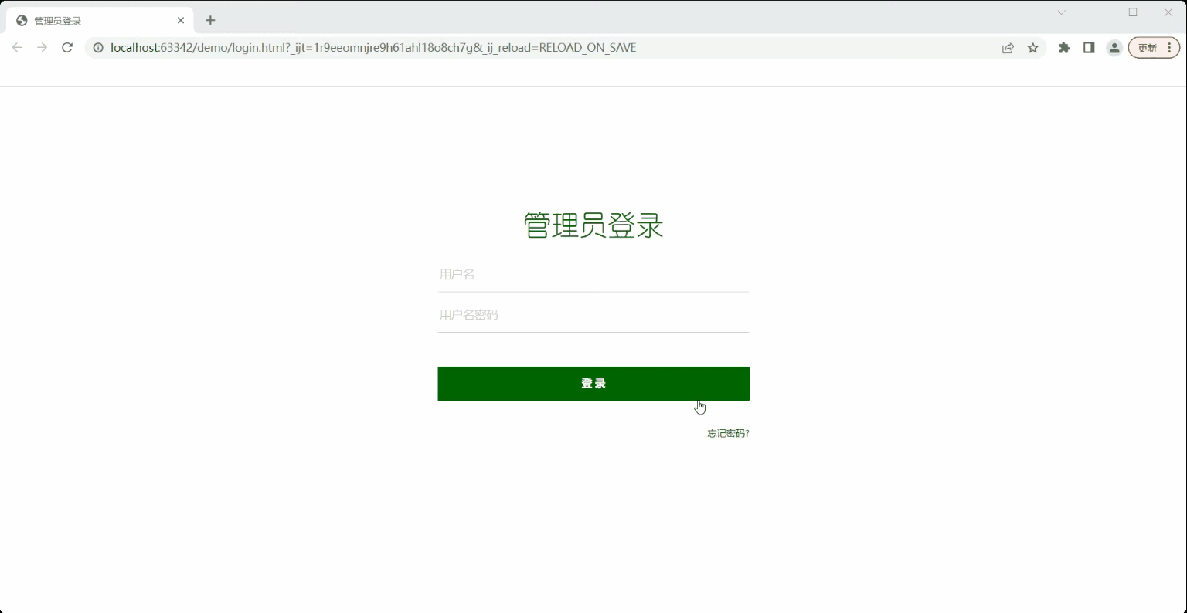Bookmark the page with the star icon
Viewport: 1187px width, 613px height.
[1033, 47]
